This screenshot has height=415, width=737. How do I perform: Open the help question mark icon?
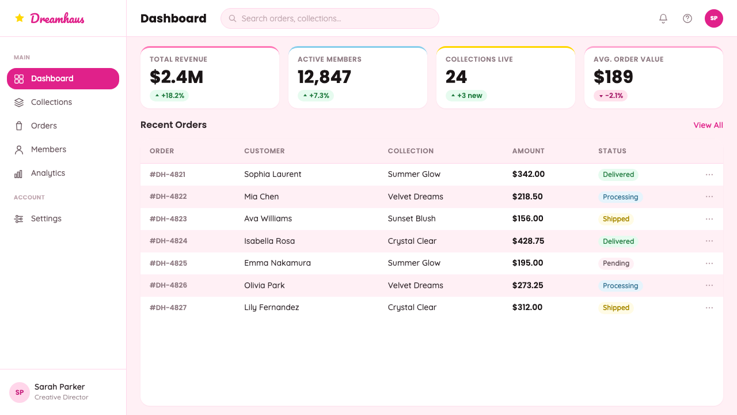(687, 18)
